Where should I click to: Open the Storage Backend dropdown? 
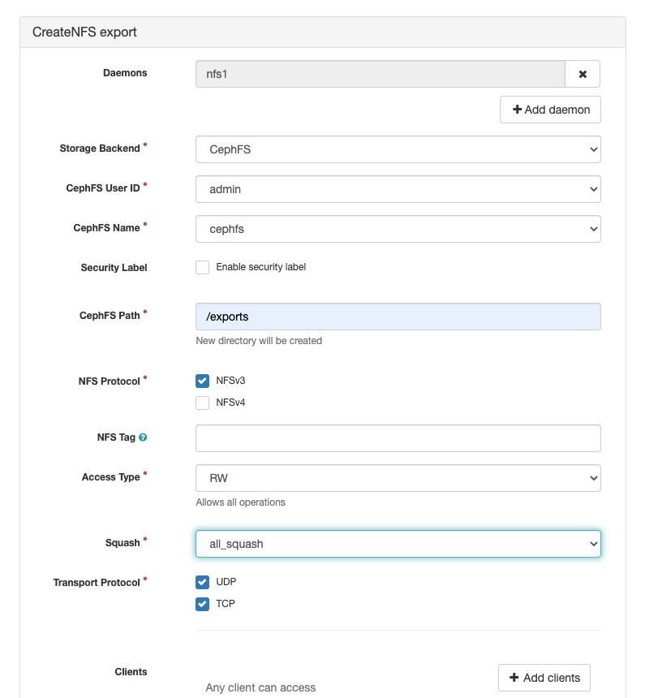click(x=398, y=149)
